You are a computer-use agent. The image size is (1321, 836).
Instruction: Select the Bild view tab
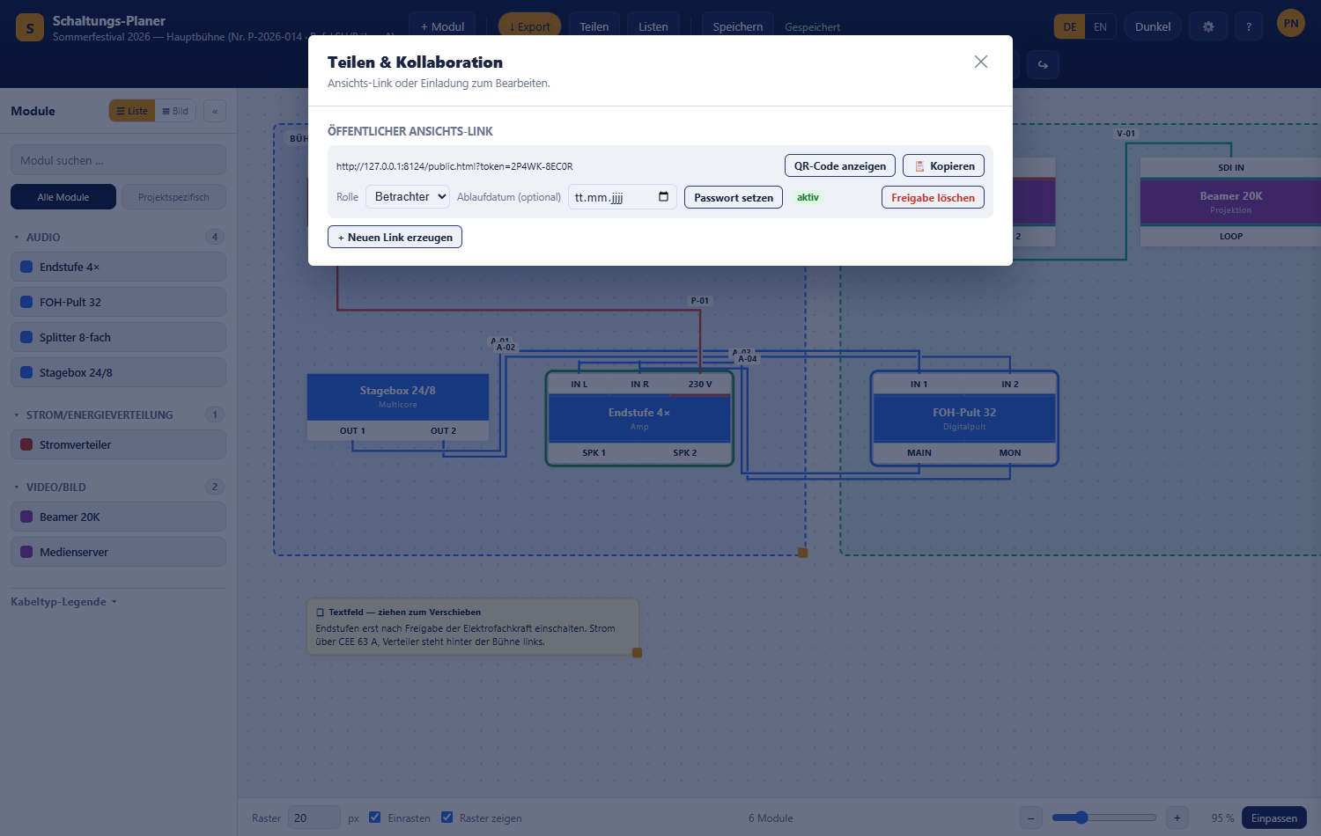[175, 111]
